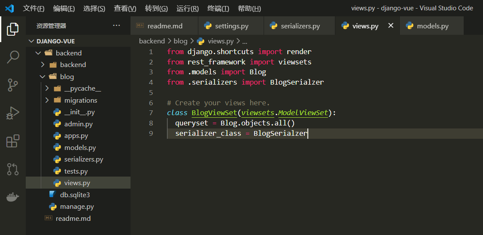Click 'rest_framework' on line 2
The width and height of the screenshot is (483, 235).
216,62
